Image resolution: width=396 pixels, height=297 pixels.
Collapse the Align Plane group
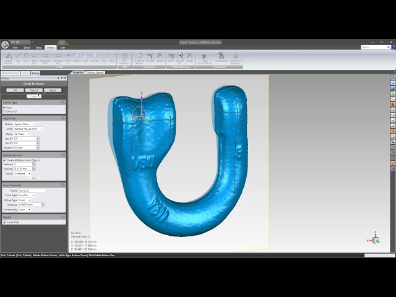pos(63,118)
